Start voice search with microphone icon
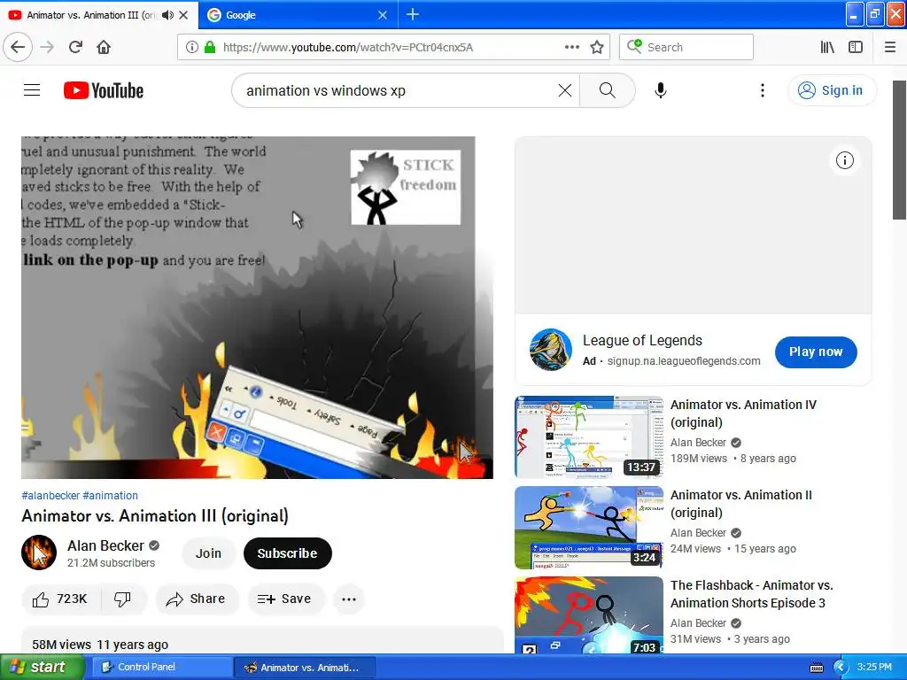This screenshot has width=907, height=680. point(661,90)
